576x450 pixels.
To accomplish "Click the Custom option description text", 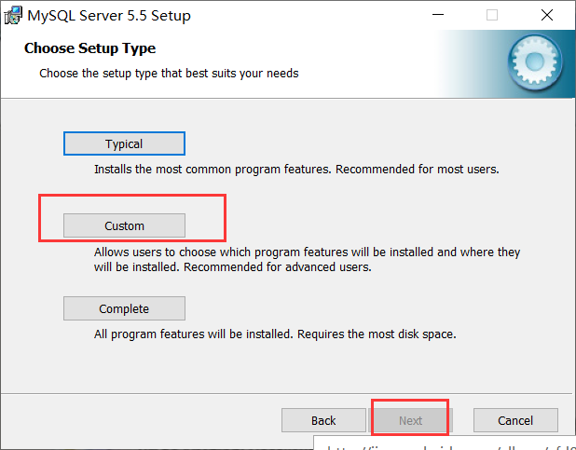I will click(307, 259).
